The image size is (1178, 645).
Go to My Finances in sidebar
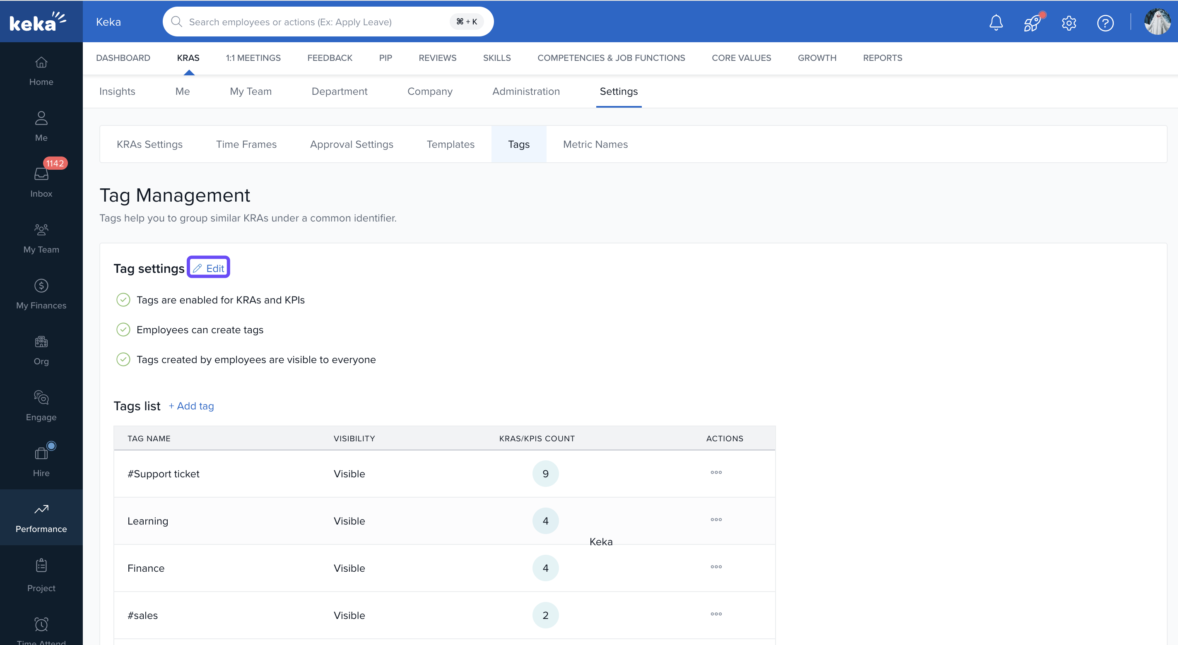41,294
